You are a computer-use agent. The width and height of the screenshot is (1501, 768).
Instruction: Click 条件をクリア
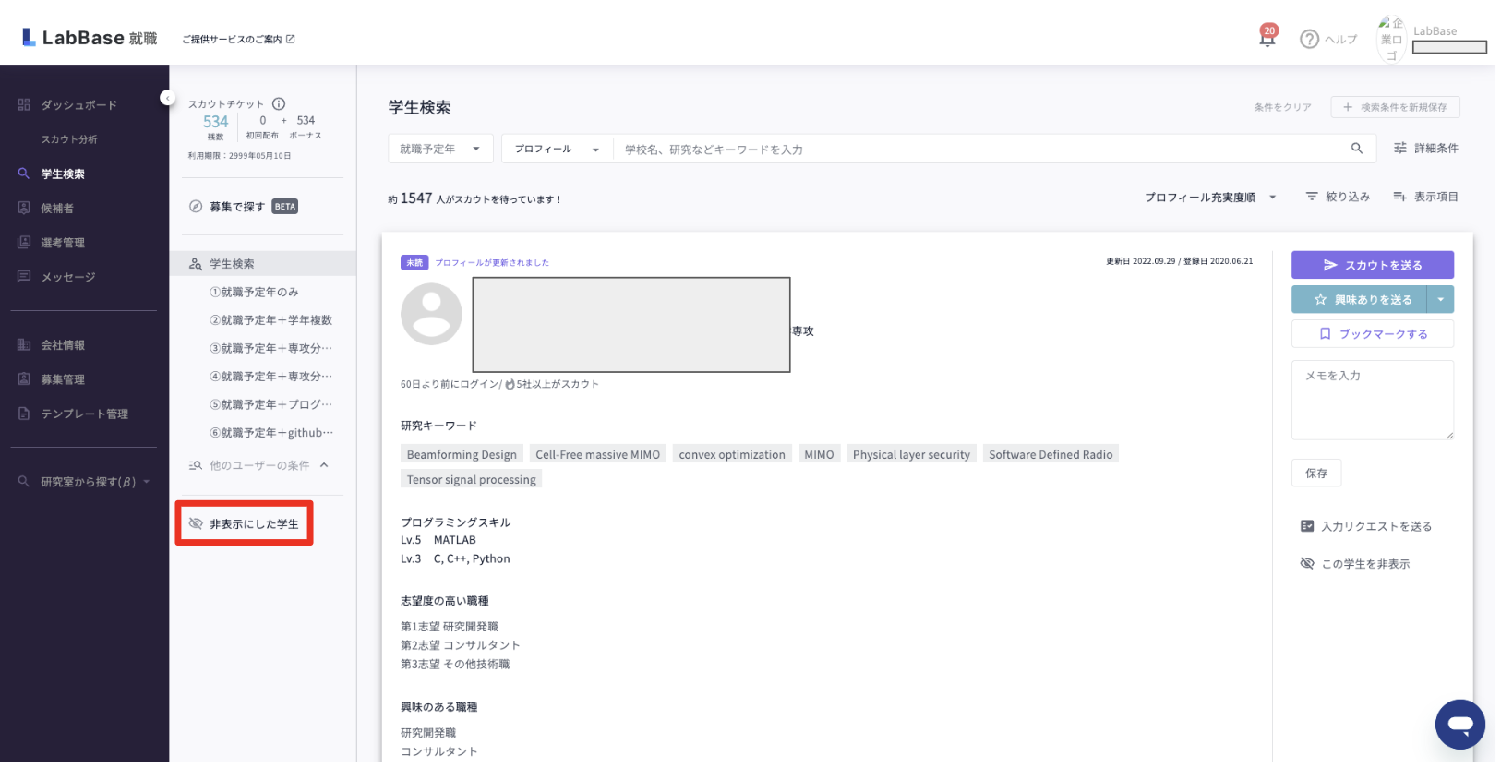pyautogui.click(x=1282, y=107)
